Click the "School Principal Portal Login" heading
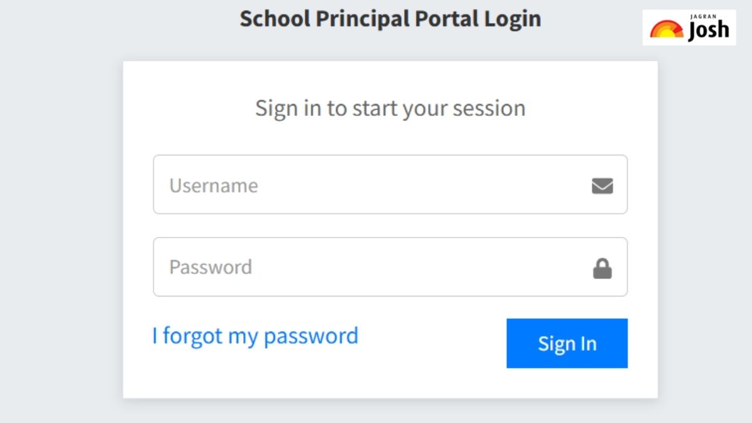The width and height of the screenshot is (752, 423). (x=390, y=19)
